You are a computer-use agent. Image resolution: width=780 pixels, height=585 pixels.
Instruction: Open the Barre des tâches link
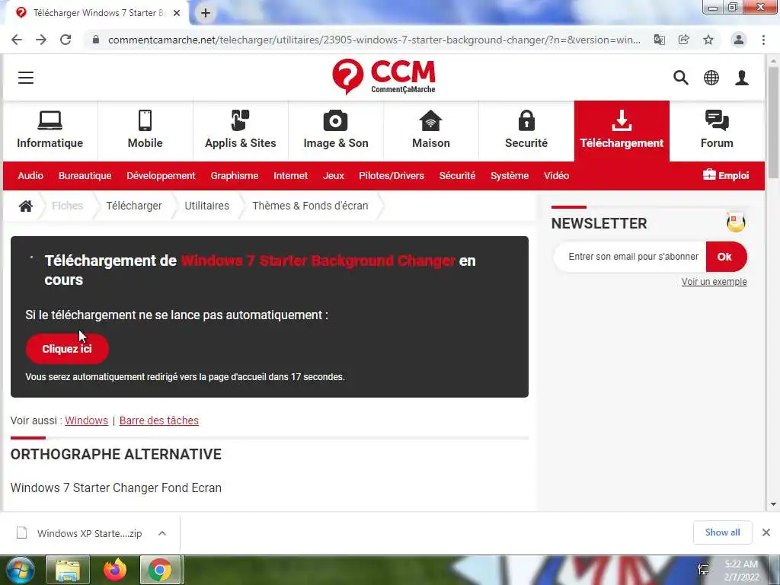pyautogui.click(x=159, y=420)
